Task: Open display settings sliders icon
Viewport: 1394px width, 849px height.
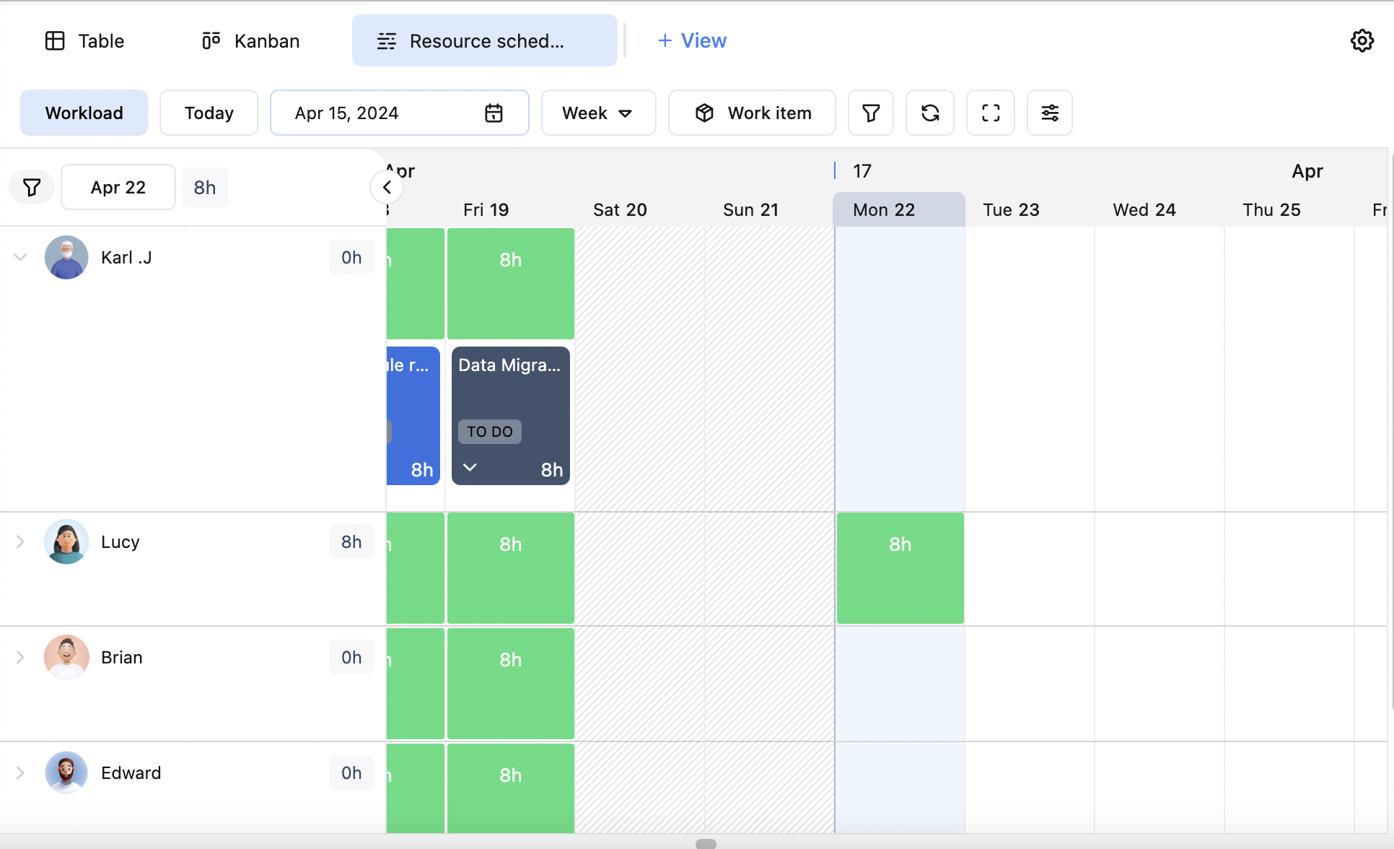Action: (x=1050, y=113)
